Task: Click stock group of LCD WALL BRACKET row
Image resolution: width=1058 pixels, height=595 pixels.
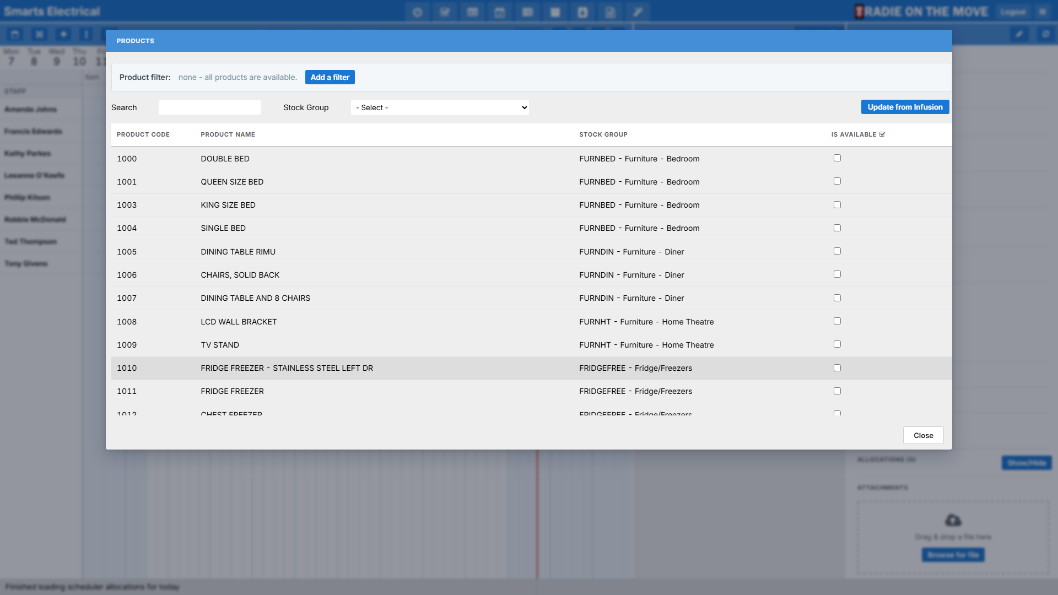Action: [646, 322]
